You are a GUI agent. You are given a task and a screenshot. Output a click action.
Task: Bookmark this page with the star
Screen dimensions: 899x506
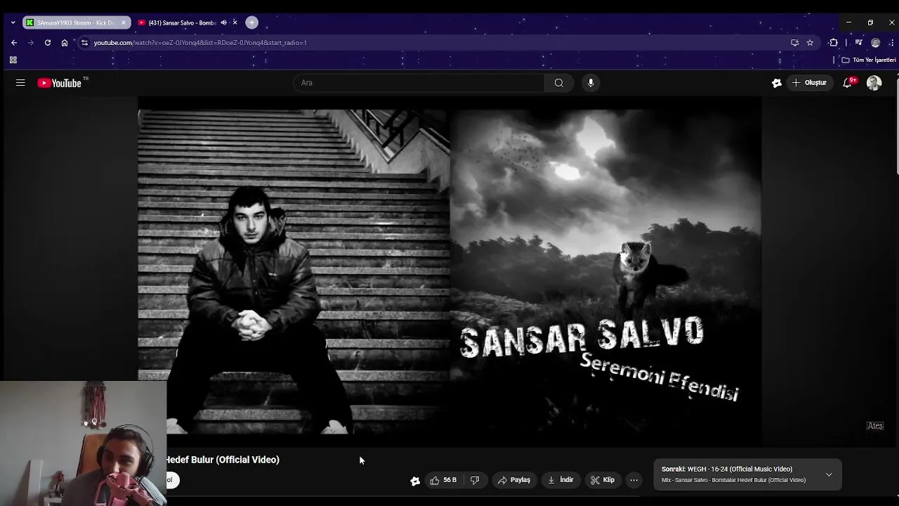pos(810,43)
